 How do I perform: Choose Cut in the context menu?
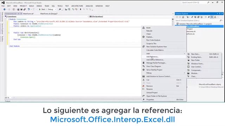click(x=164, y=80)
